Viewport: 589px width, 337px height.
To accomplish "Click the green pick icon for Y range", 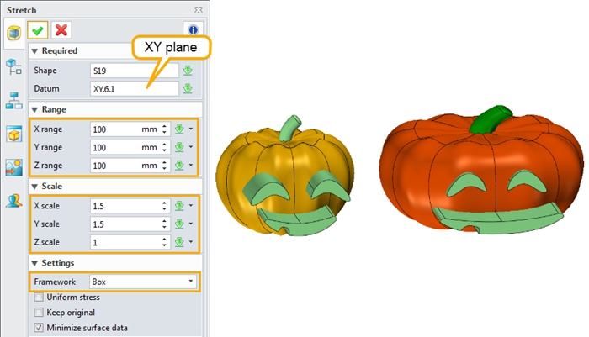I will [x=179, y=147].
